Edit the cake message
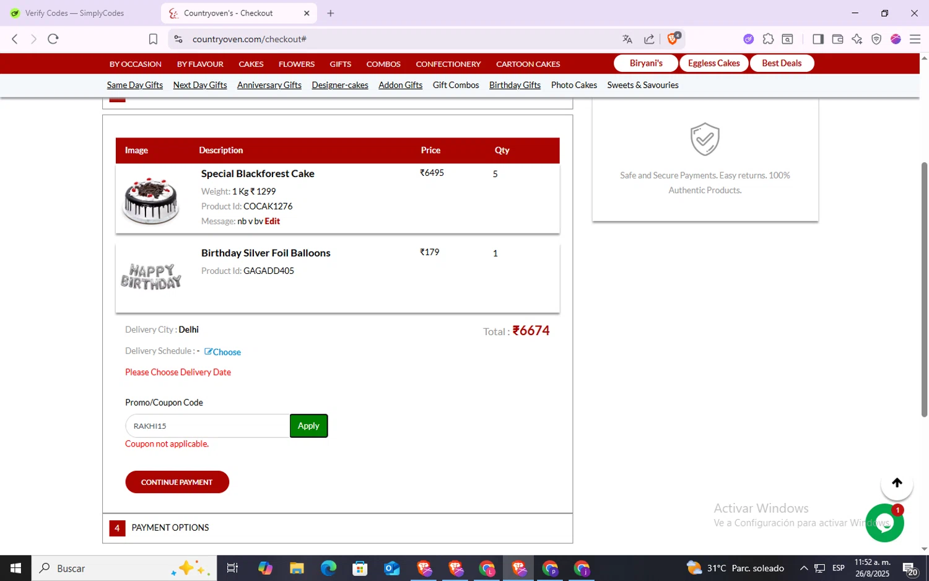 pyautogui.click(x=273, y=221)
